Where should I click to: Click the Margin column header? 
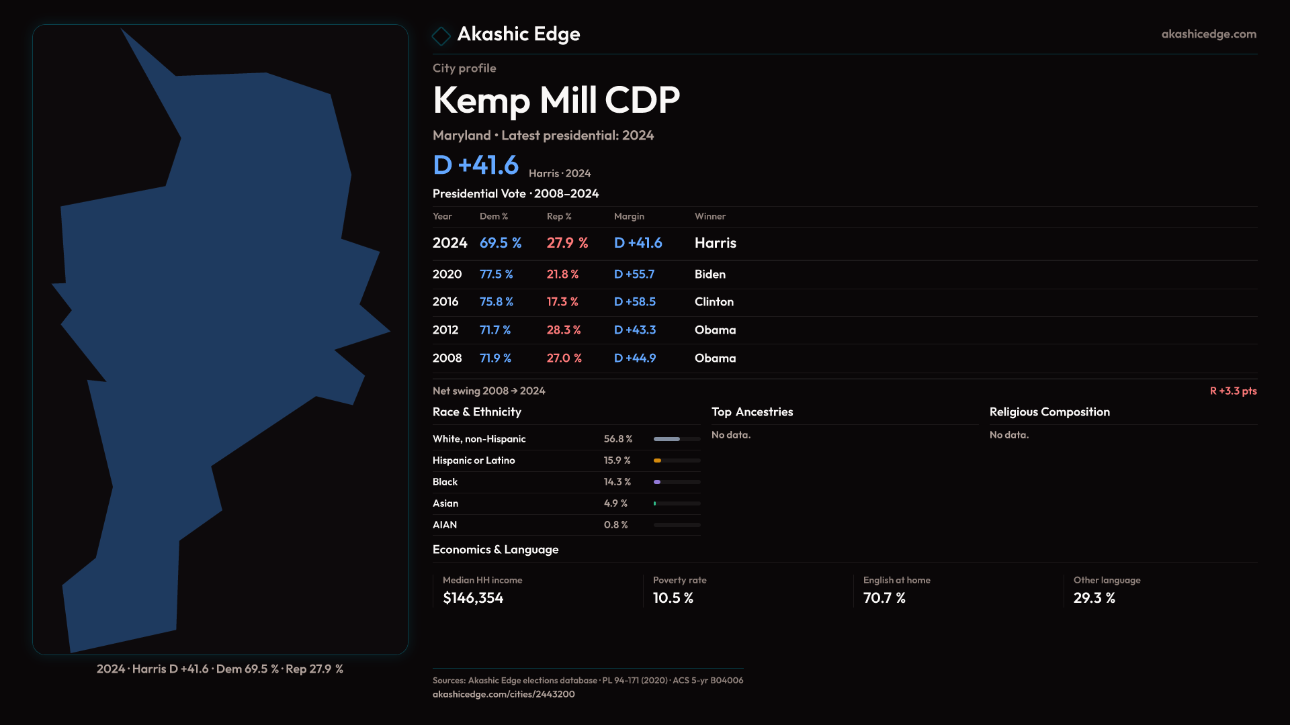tap(629, 216)
